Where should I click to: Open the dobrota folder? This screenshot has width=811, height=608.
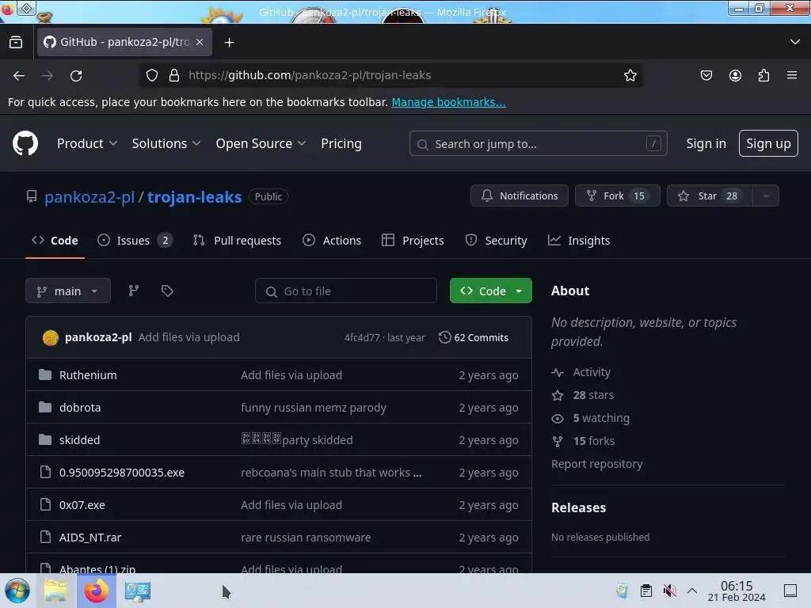click(80, 408)
